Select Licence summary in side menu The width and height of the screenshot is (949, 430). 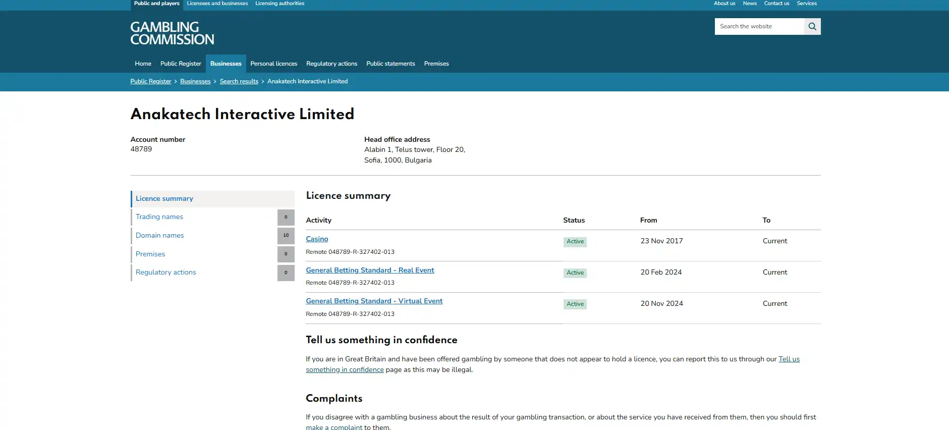tap(212, 199)
